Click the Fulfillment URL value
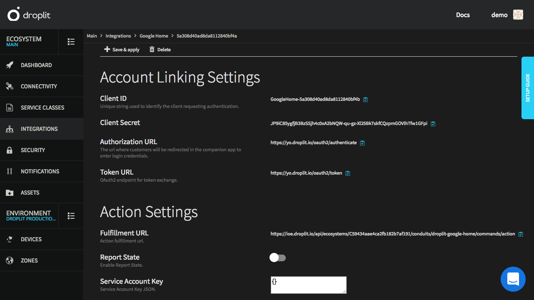 (393, 234)
